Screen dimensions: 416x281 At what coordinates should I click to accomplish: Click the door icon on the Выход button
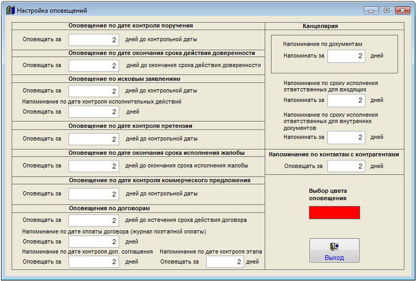pos(334,247)
